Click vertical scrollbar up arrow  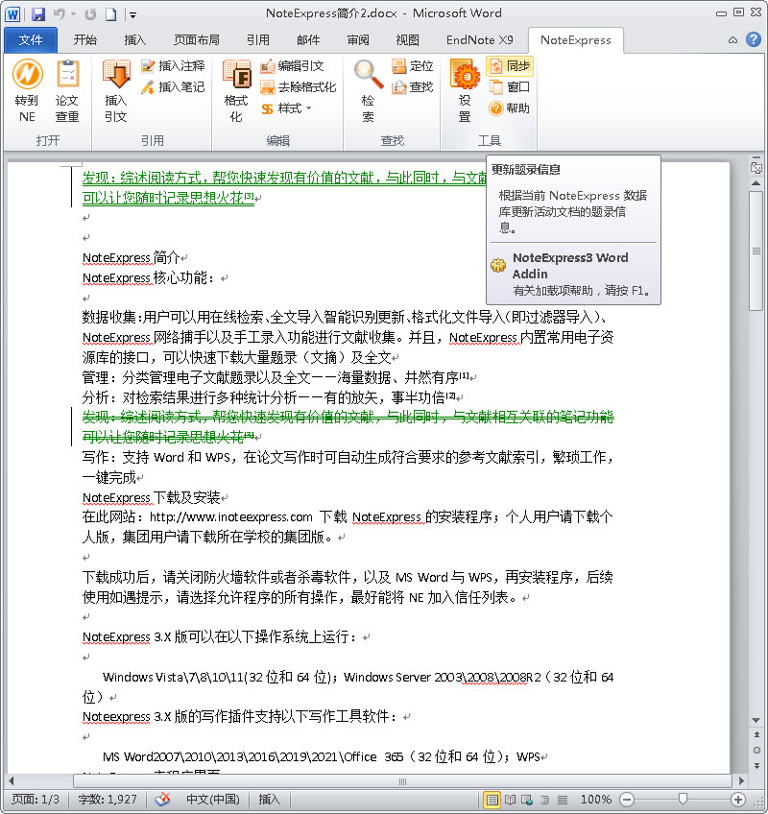point(756,183)
